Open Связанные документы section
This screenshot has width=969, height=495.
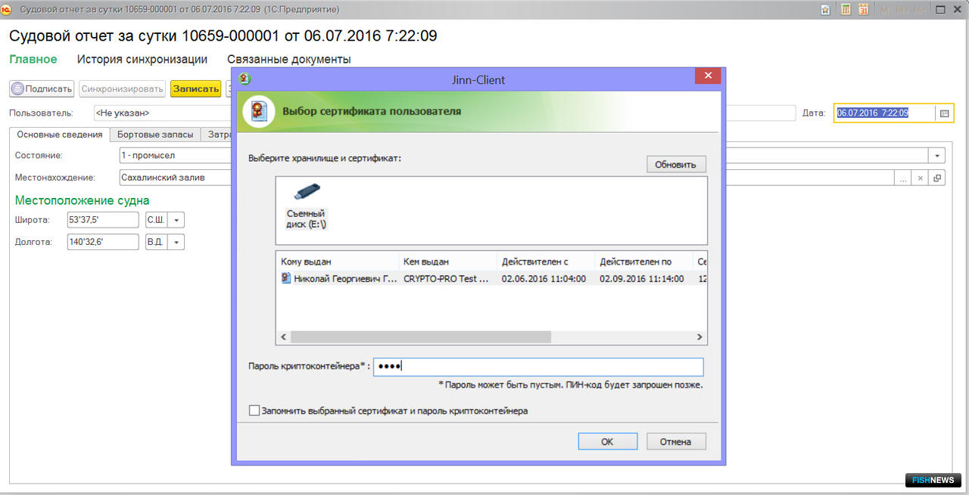pos(289,59)
